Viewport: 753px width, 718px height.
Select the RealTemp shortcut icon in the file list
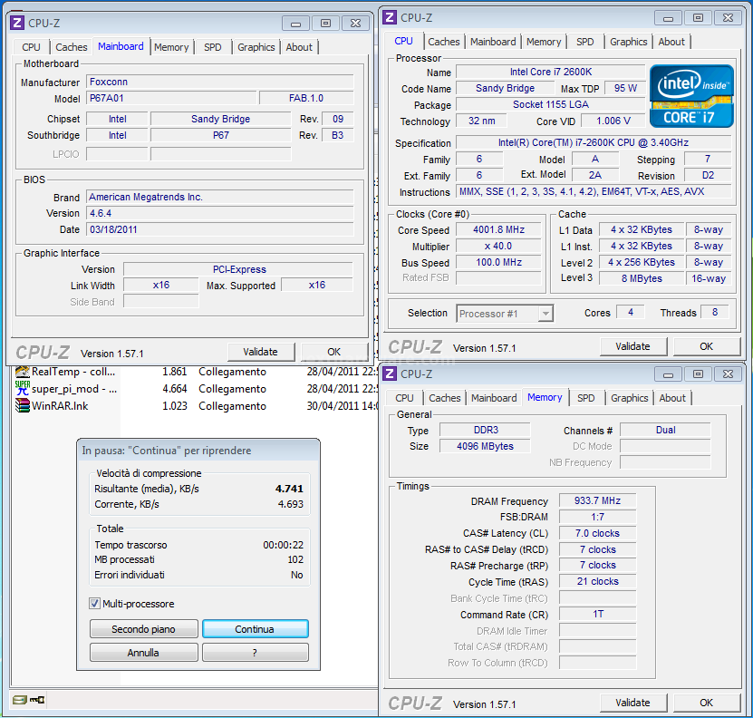[23, 372]
